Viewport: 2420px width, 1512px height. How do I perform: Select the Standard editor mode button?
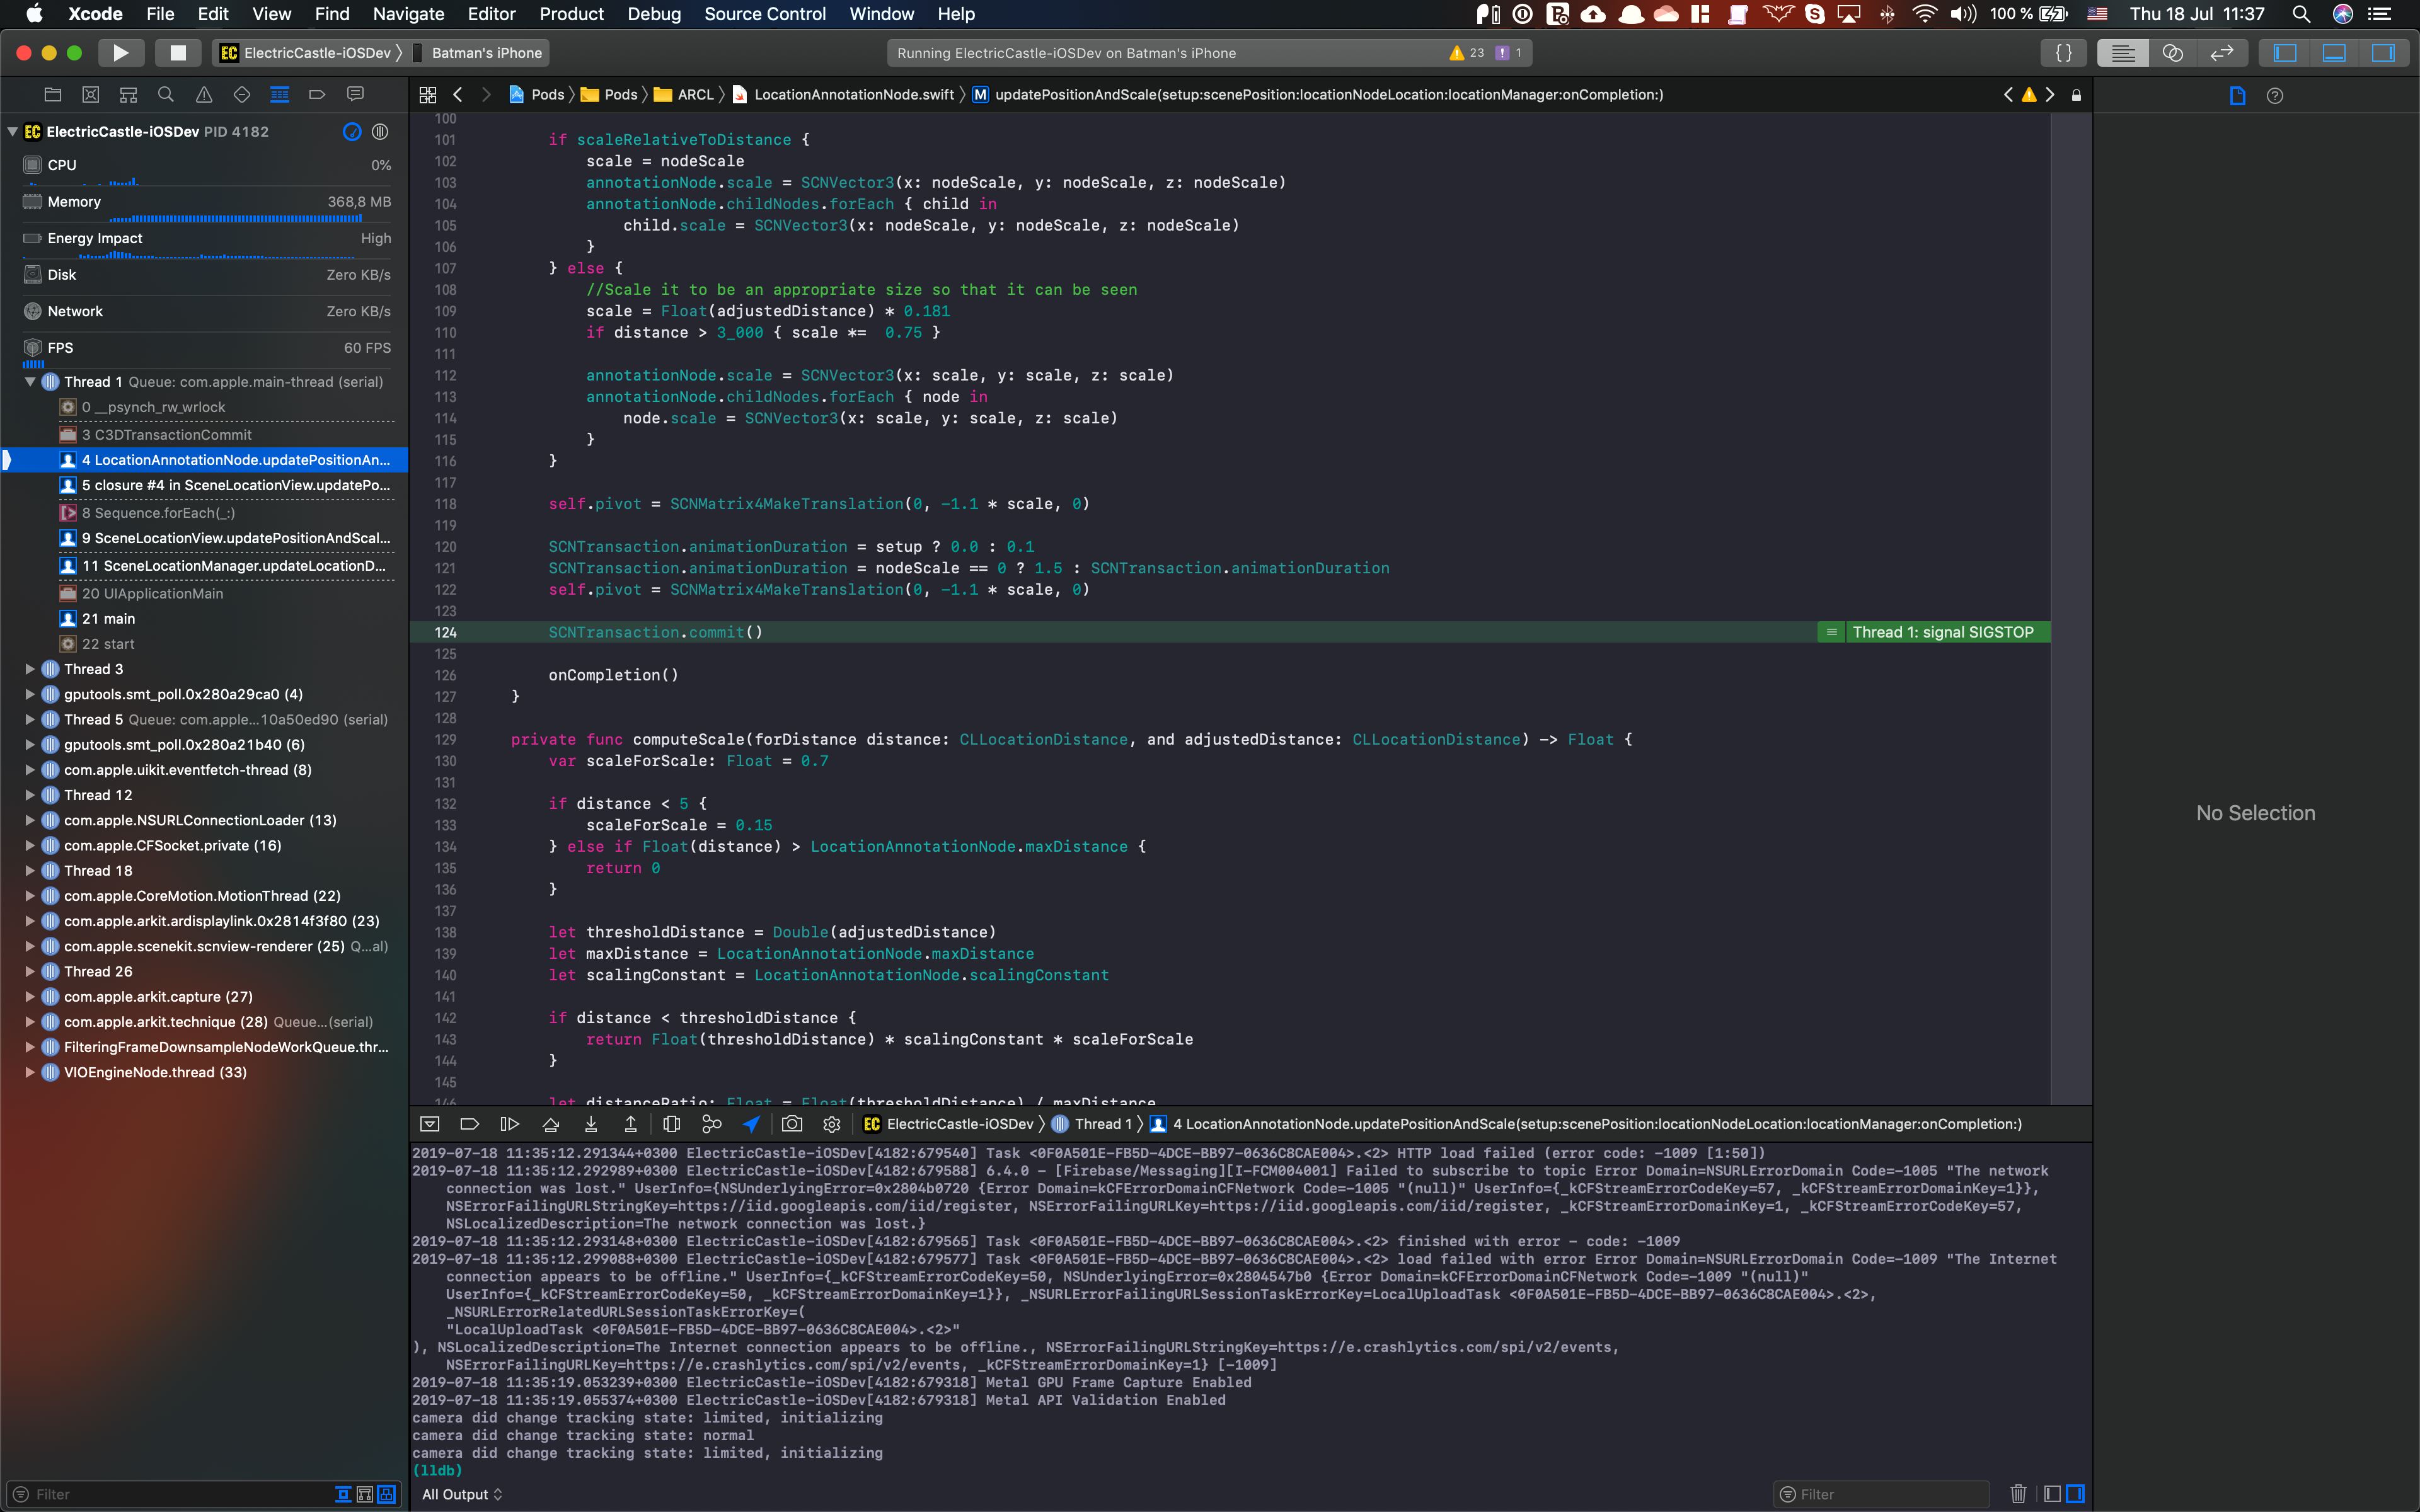(x=2123, y=53)
